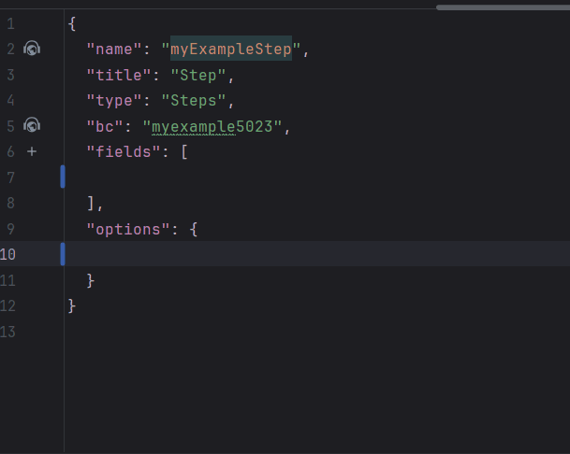Image resolution: width=570 pixels, height=454 pixels.
Task: Click line number 13 in the gutter
Action: [9, 330]
